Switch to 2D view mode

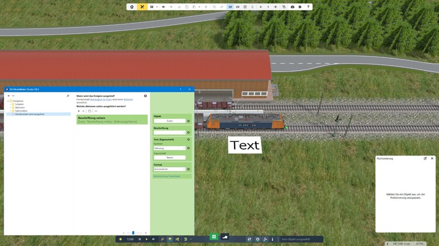(238, 6)
